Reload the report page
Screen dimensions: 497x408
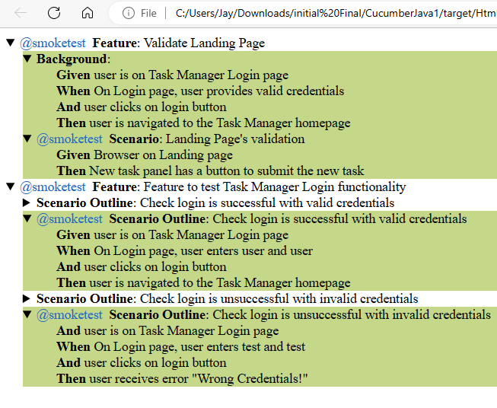[x=54, y=13]
